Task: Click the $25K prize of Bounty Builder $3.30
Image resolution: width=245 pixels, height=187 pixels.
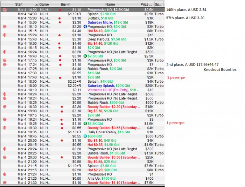Action: click(149, 157)
